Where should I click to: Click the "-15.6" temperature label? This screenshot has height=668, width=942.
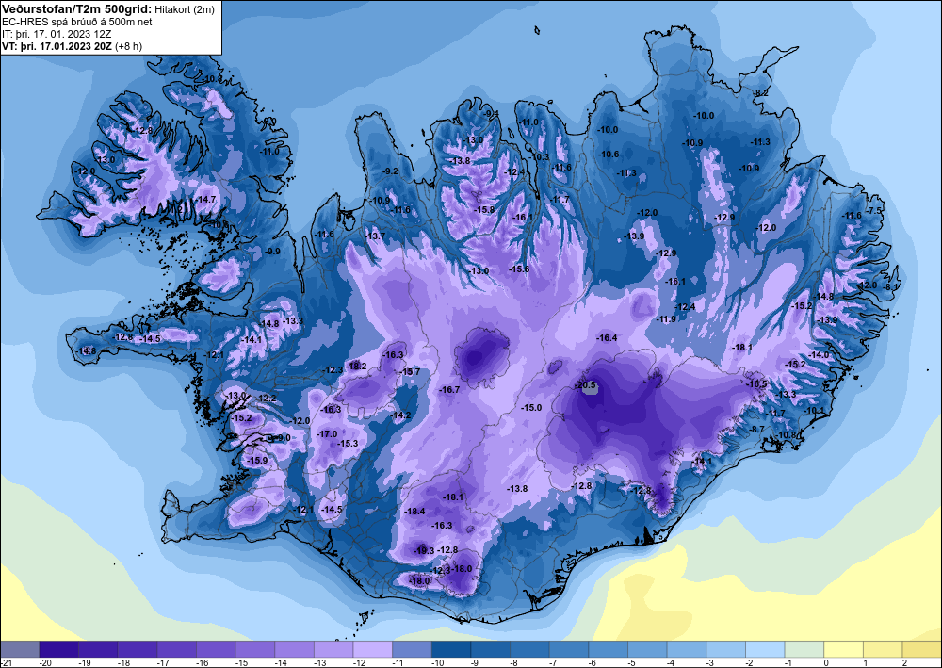(x=519, y=269)
